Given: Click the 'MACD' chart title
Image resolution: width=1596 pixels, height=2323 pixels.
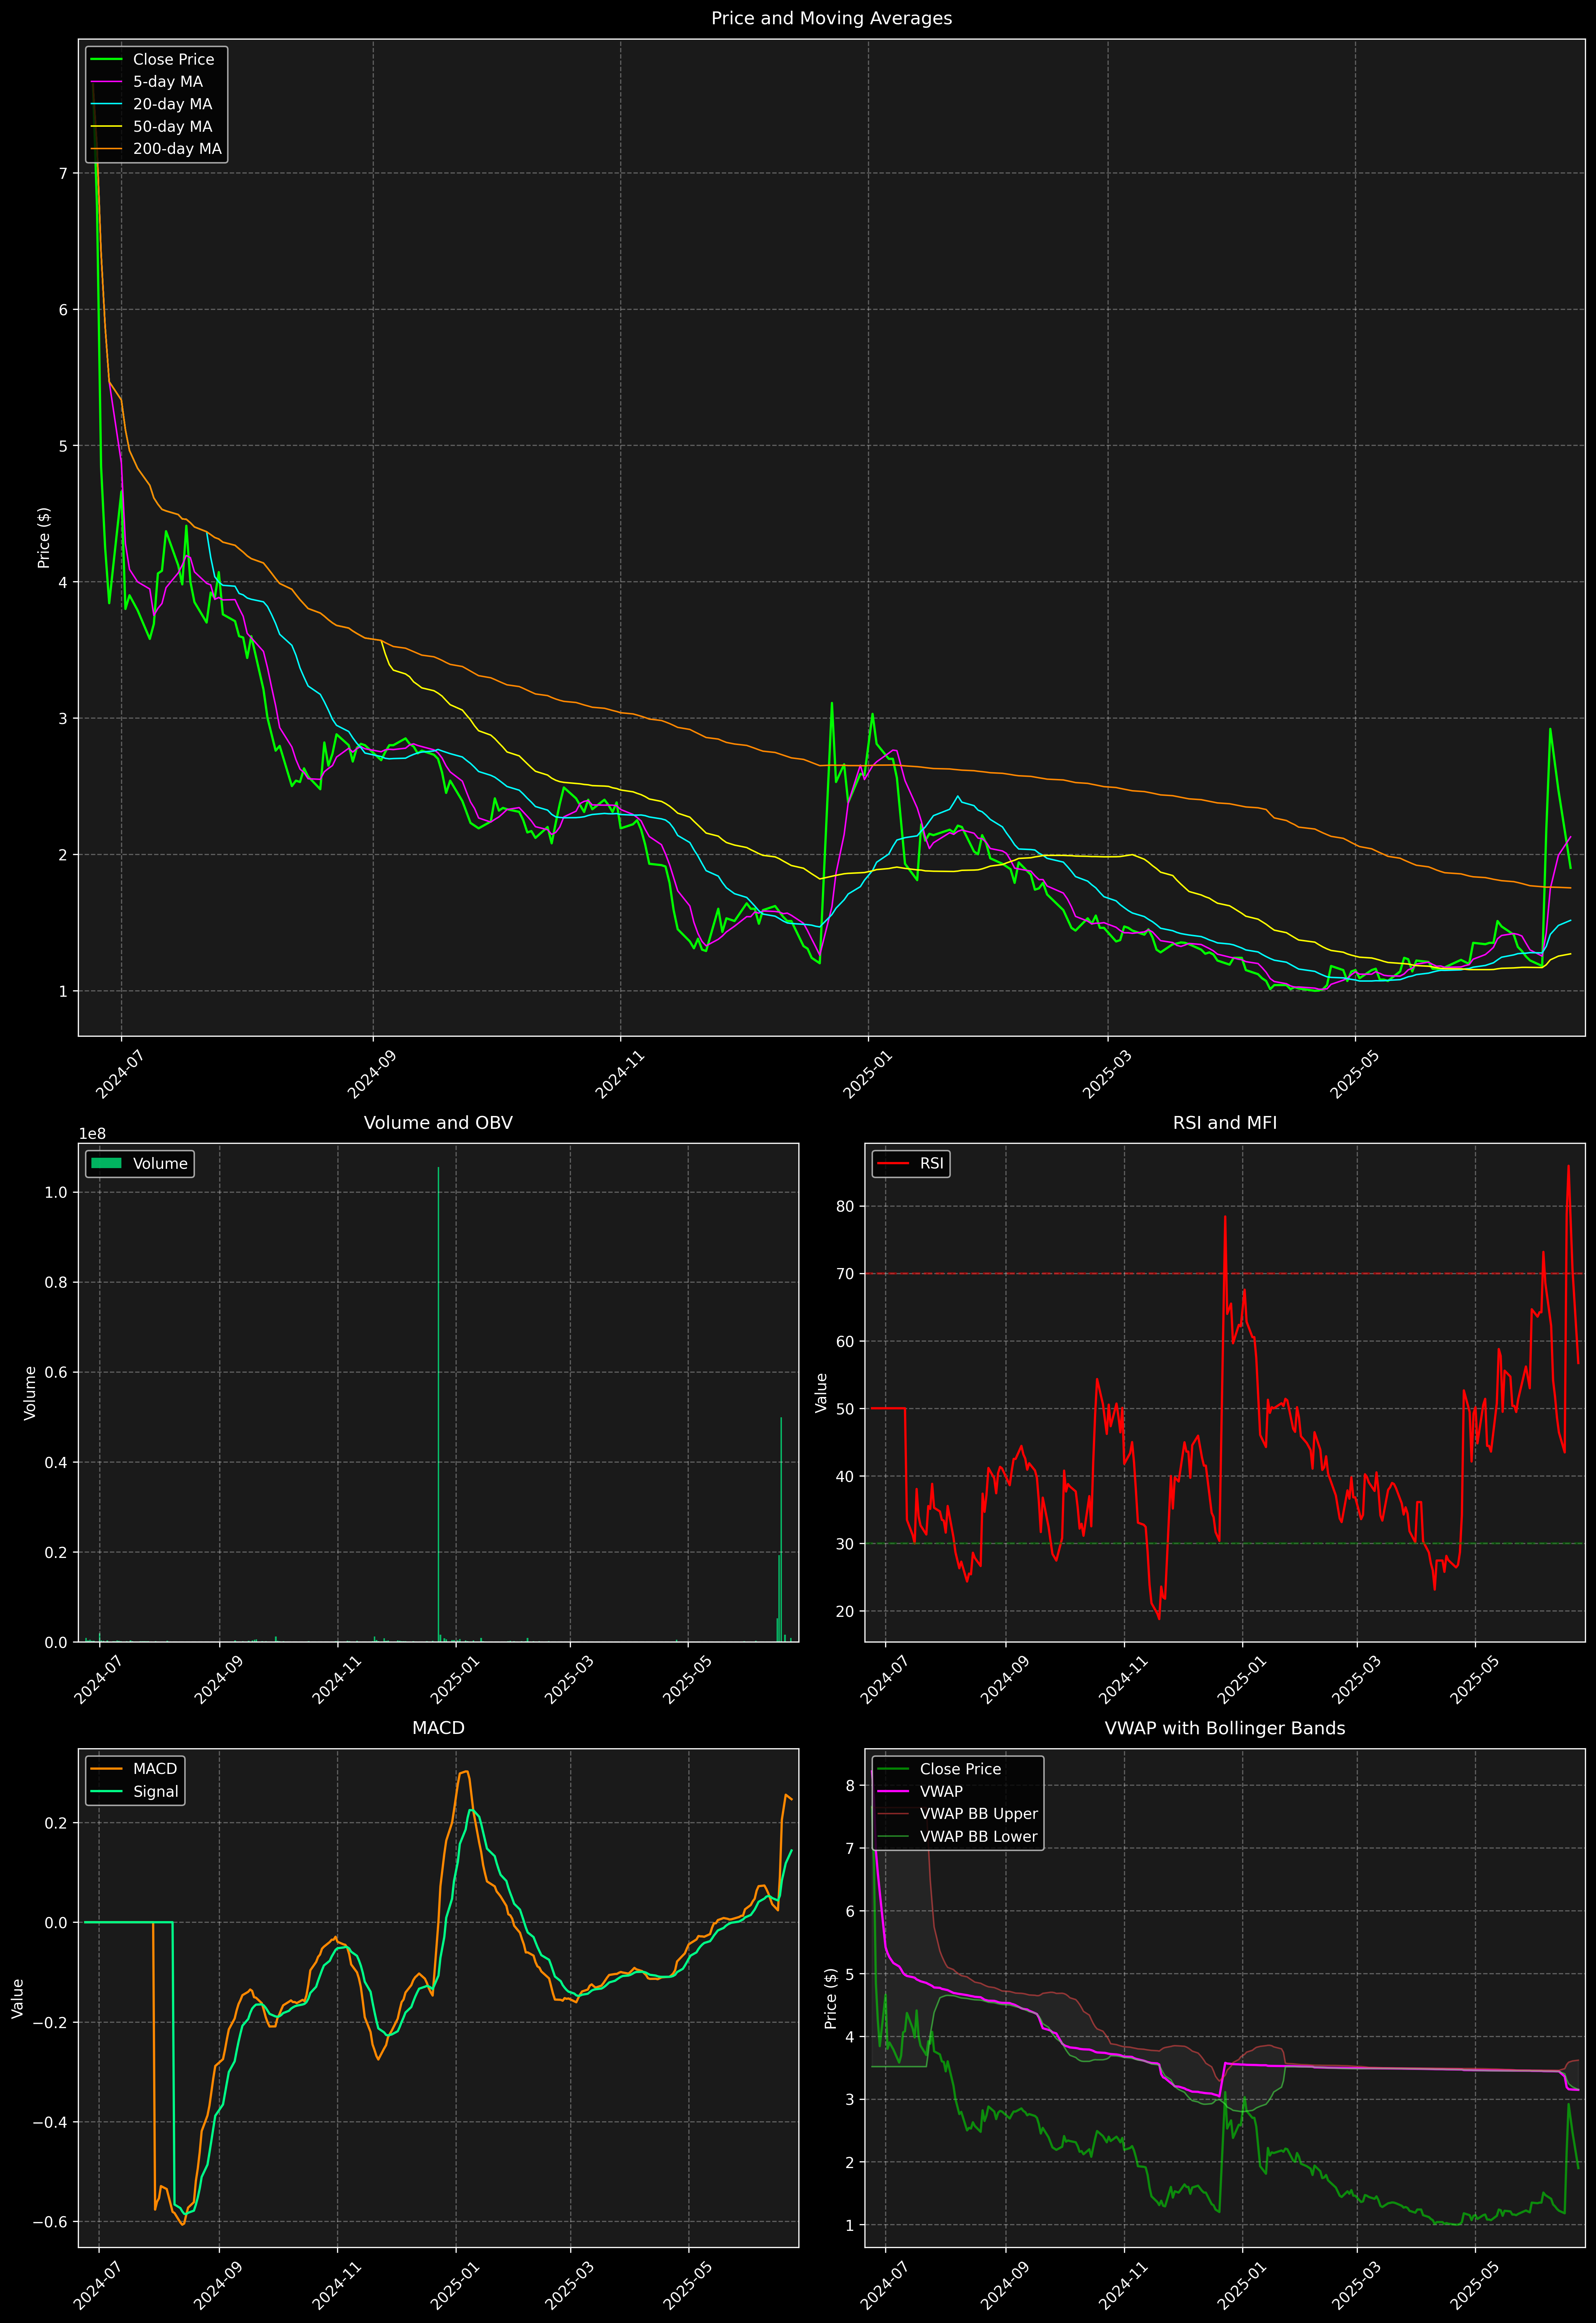Looking at the screenshot, I should click(x=438, y=1728).
